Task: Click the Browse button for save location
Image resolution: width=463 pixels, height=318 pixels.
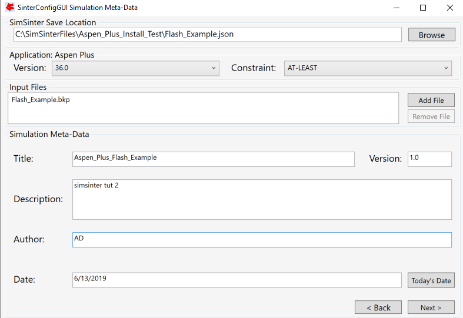Action: 431,35
